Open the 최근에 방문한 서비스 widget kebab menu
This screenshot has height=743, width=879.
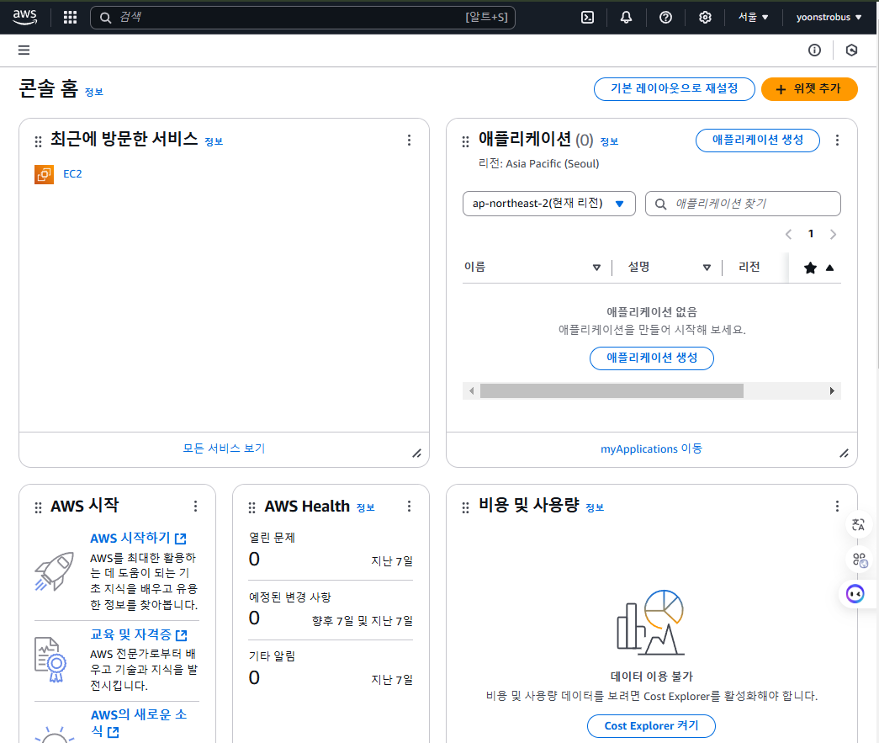tap(410, 141)
